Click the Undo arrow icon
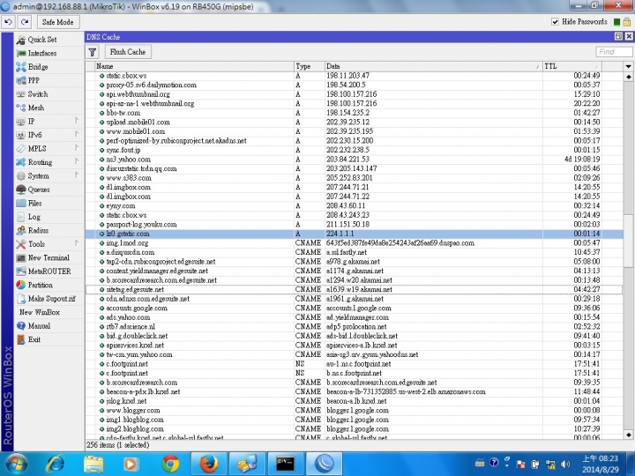 click(8, 22)
